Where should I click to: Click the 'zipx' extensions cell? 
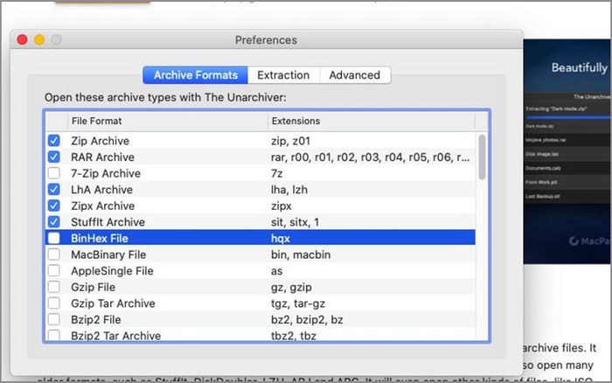coord(282,206)
